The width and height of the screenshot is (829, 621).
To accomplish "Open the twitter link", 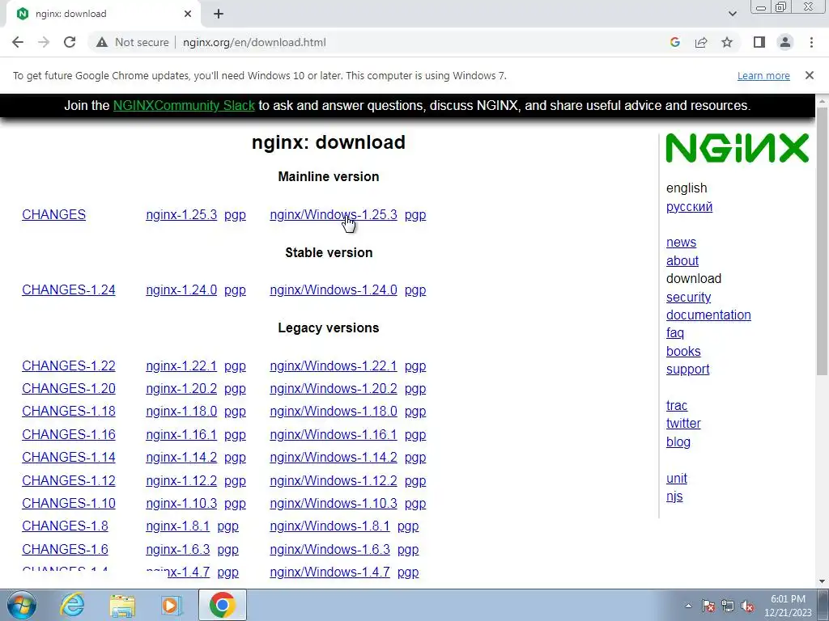I will 683,424.
